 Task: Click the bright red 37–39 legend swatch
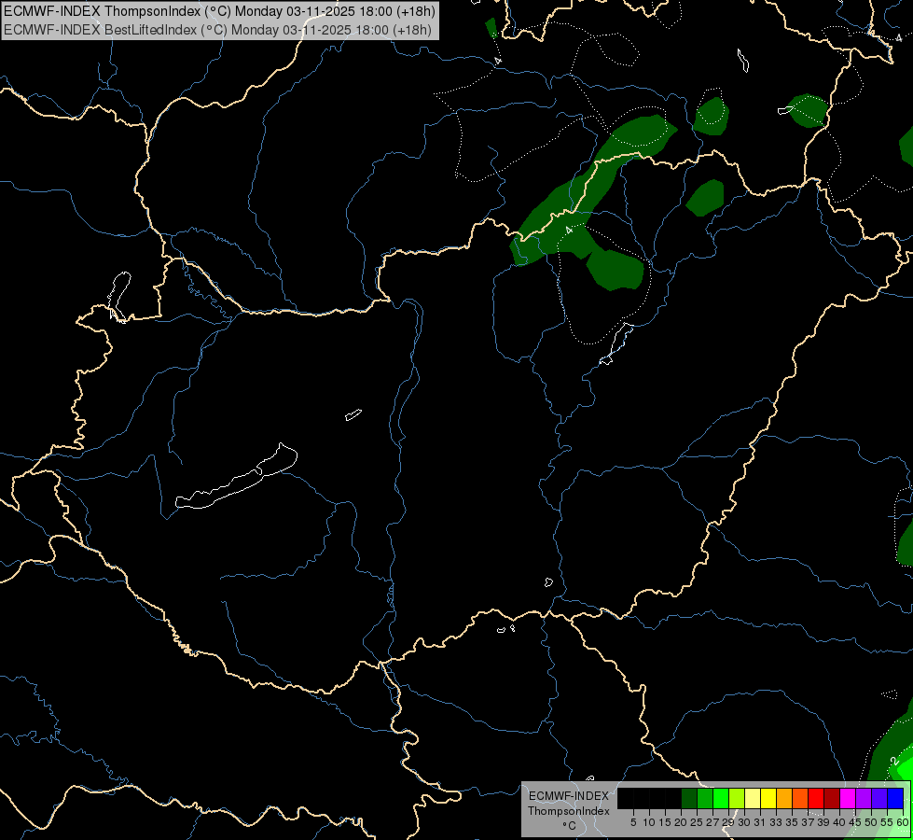[816, 798]
